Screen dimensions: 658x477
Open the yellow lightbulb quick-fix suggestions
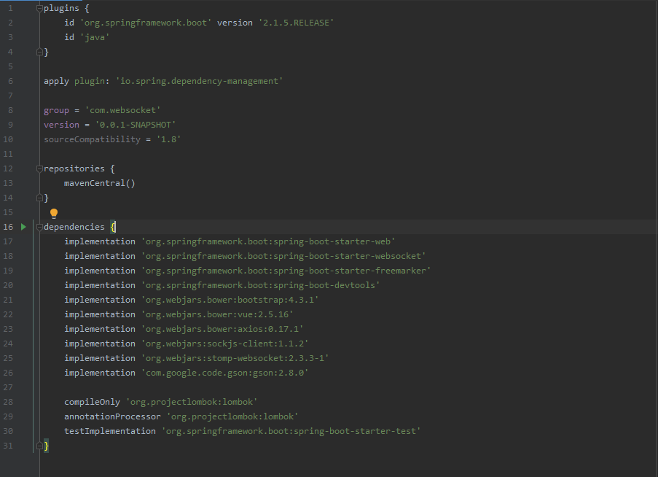(x=53, y=213)
